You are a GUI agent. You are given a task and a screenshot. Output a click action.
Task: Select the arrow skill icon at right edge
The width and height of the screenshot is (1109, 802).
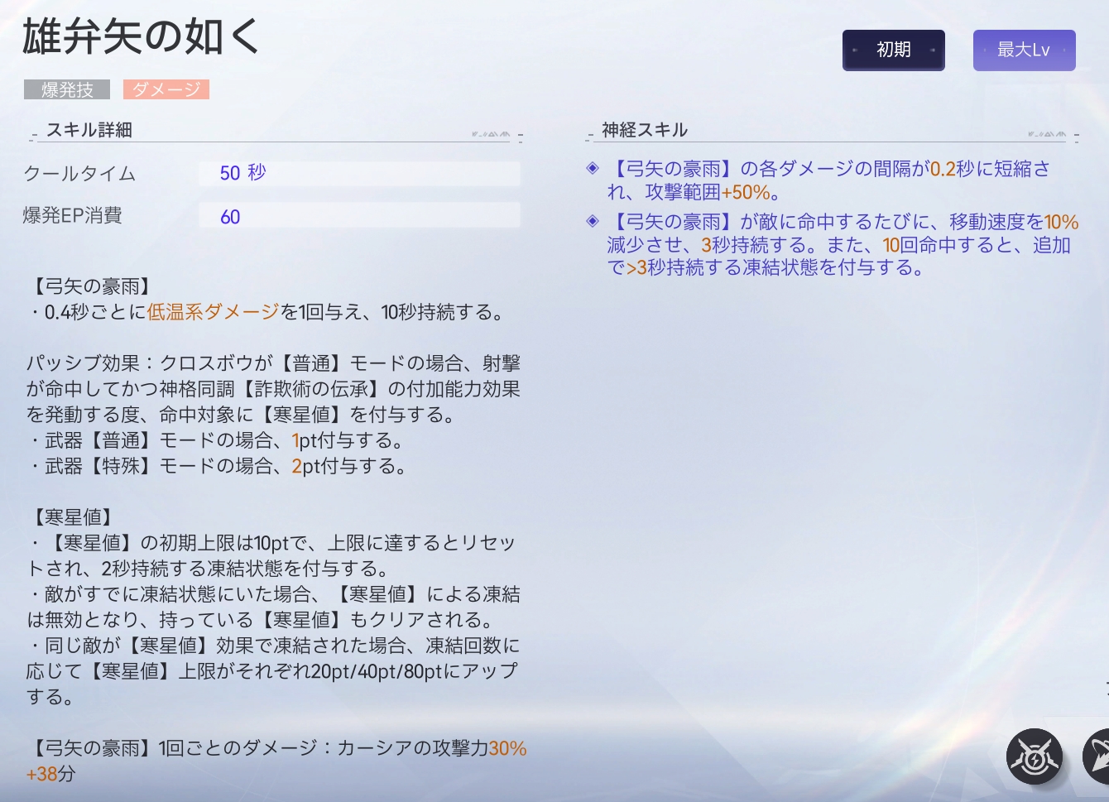coord(1097,756)
